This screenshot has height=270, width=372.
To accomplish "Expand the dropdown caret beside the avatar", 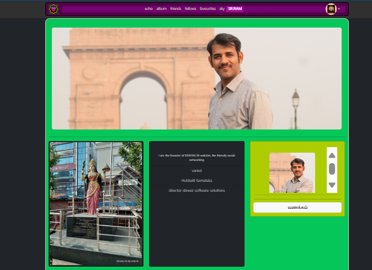I will tap(339, 9).
